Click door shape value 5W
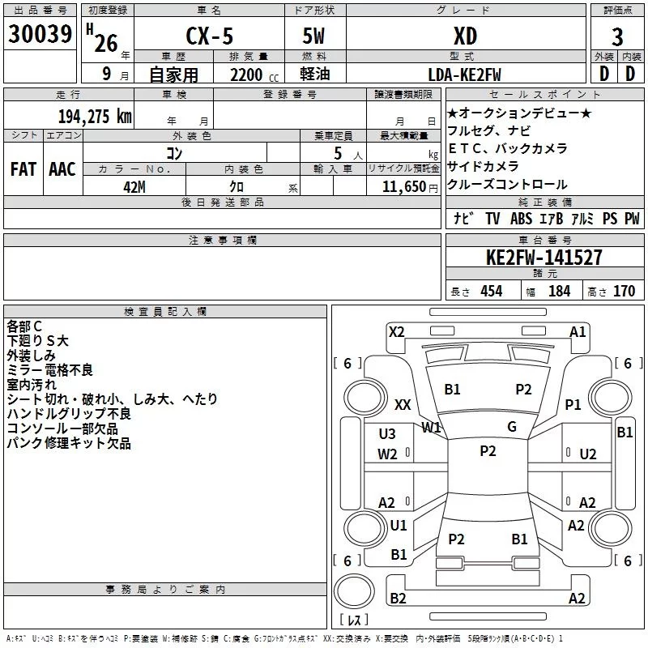The width and height of the screenshot is (648, 648). (313, 36)
